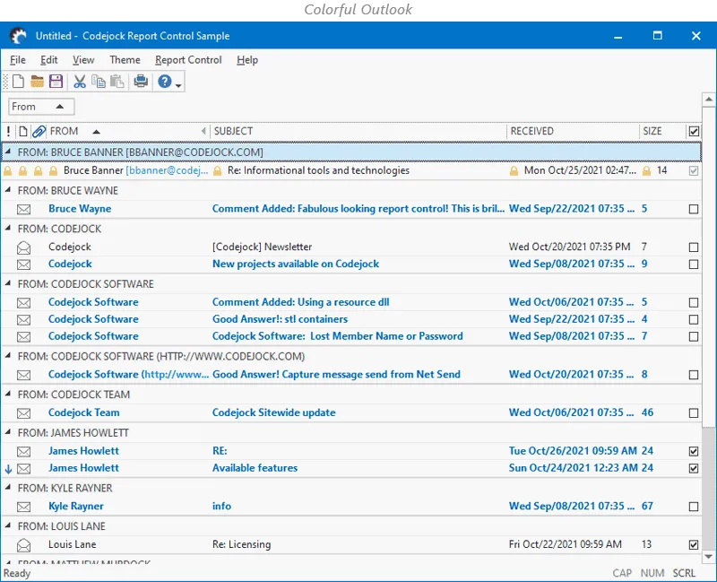
Task: Check the Codejock Sitewide update checkbox
Action: [x=694, y=413]
